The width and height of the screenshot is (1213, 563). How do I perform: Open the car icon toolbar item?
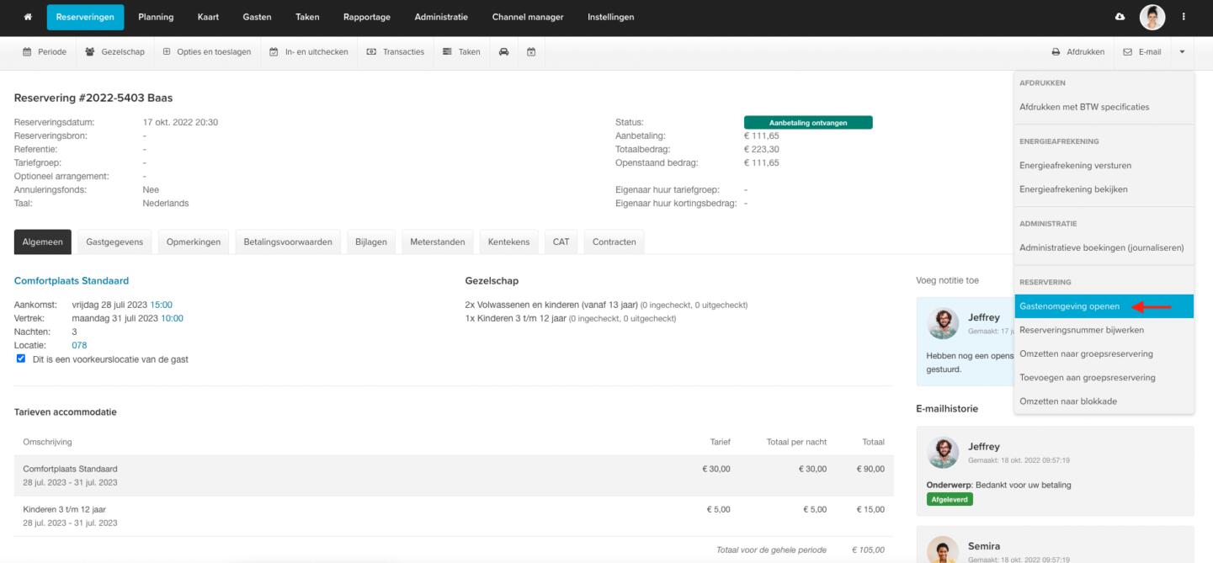point(504,52)
